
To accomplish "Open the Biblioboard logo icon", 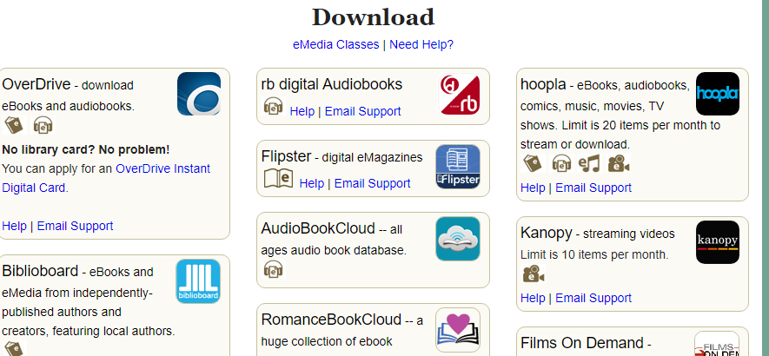I will point(198,281).
